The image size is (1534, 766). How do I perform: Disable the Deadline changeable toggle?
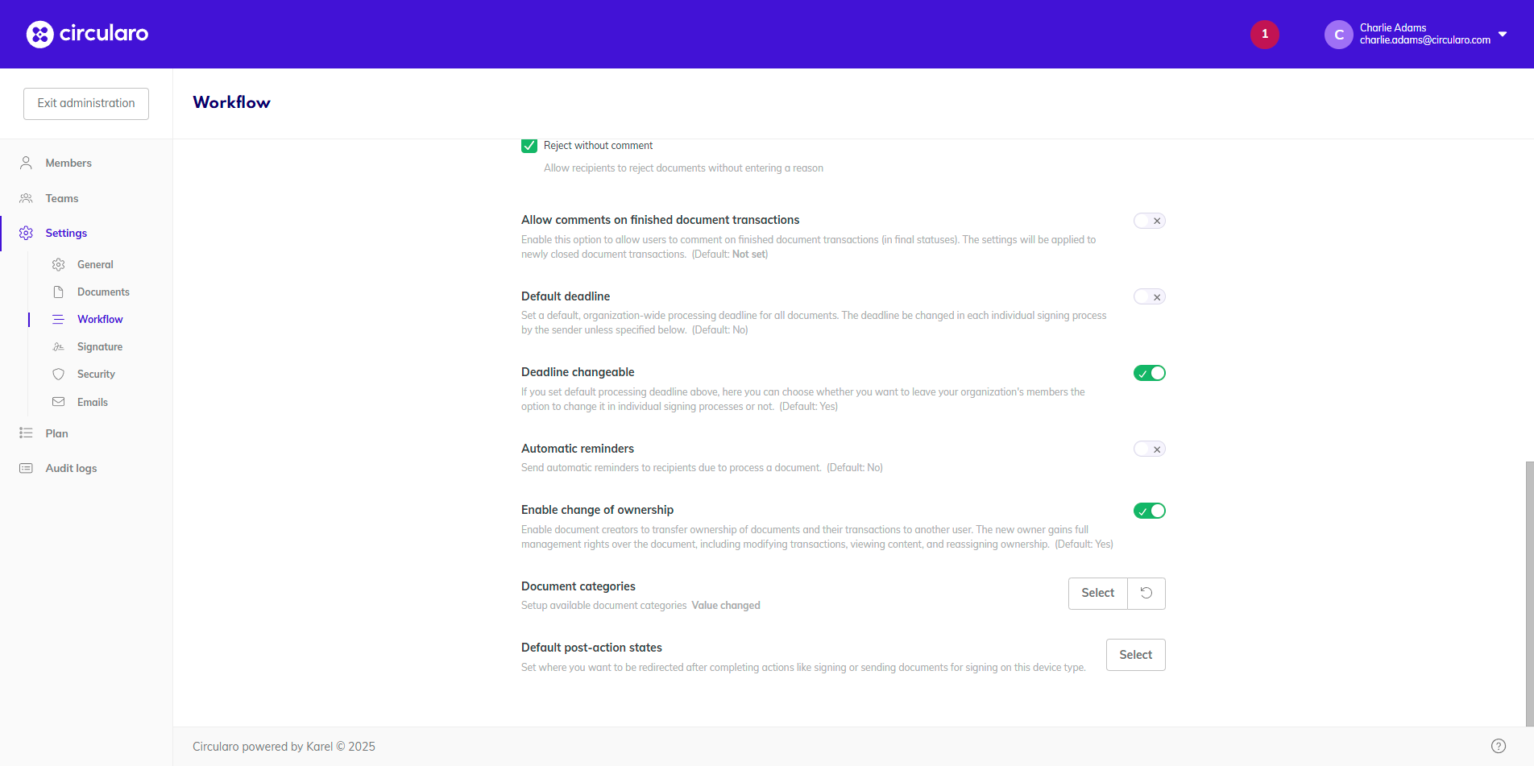point(1149,372)
